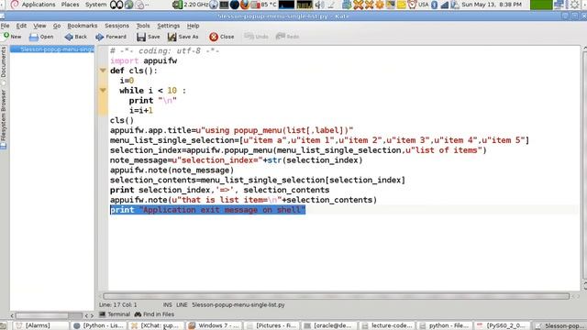Open the System menu in top panel
Viewport: 587px width, 330px height.
(95, 5)
